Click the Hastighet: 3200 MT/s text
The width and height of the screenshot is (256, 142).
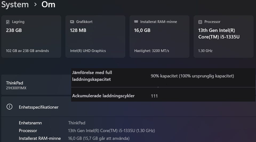point(151,51)
